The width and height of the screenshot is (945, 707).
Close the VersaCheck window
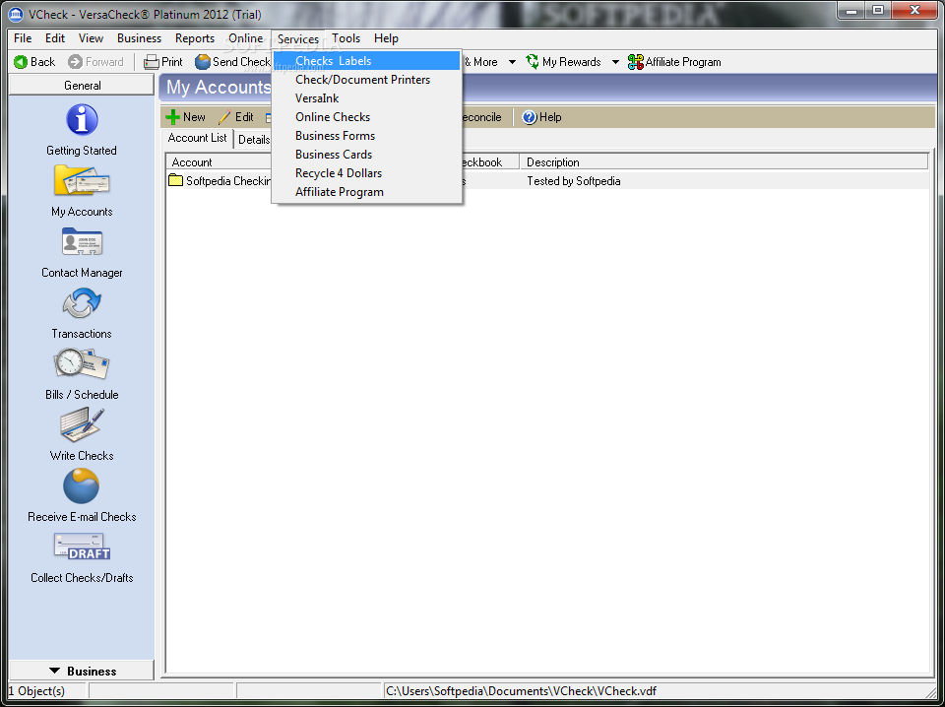pyautogui.click(x=914, y=10)
